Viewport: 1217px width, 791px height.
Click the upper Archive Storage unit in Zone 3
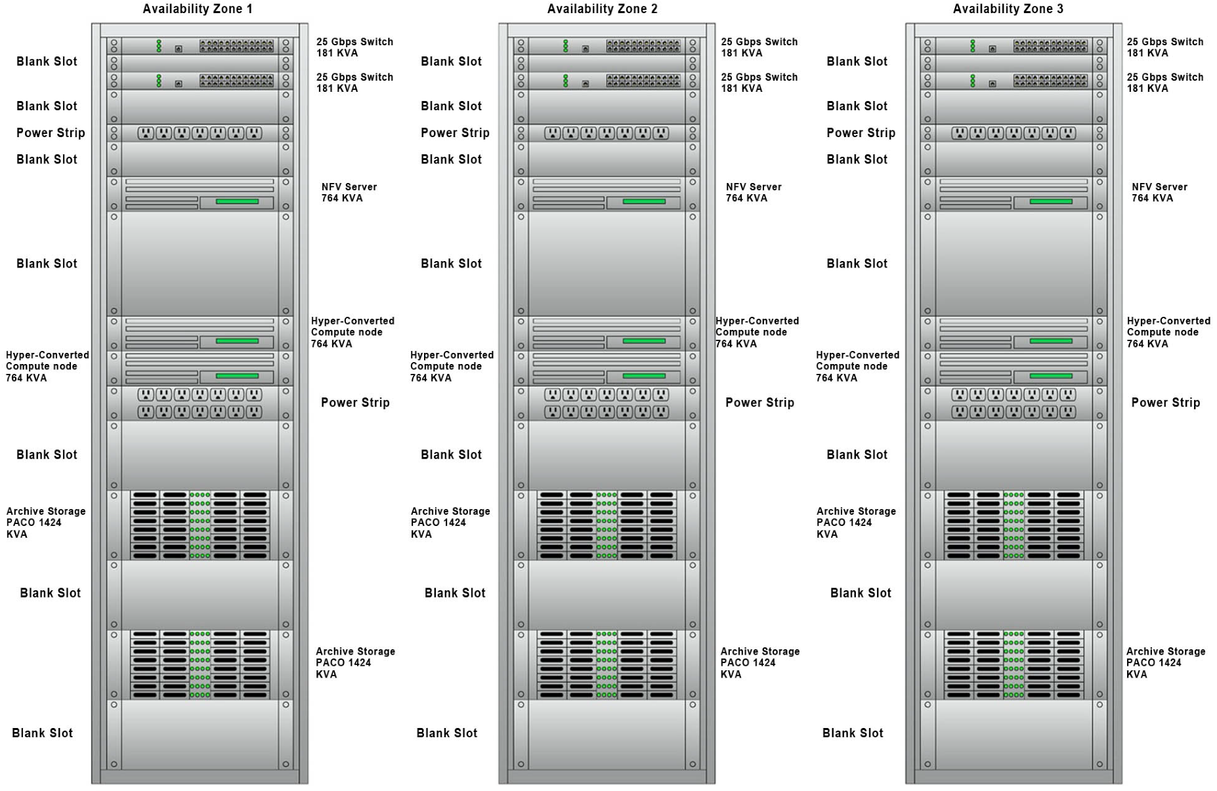pos(1013,525)
